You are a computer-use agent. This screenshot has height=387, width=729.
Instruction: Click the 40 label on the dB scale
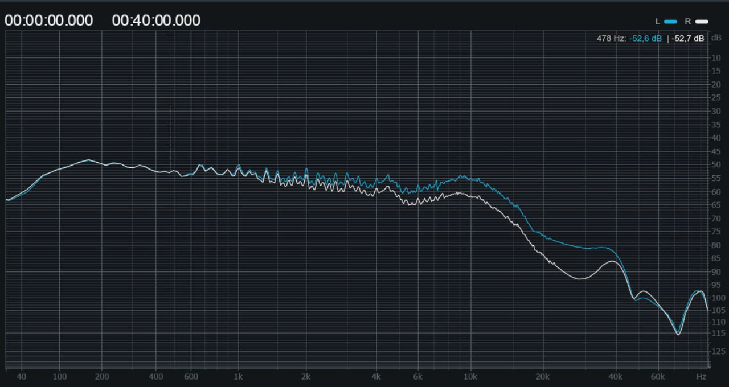[716, 138]
